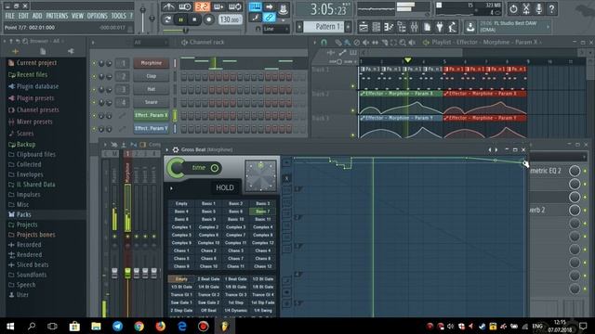
Task: Toggle multilink to controllers link icon
Action: pos(269,17)
